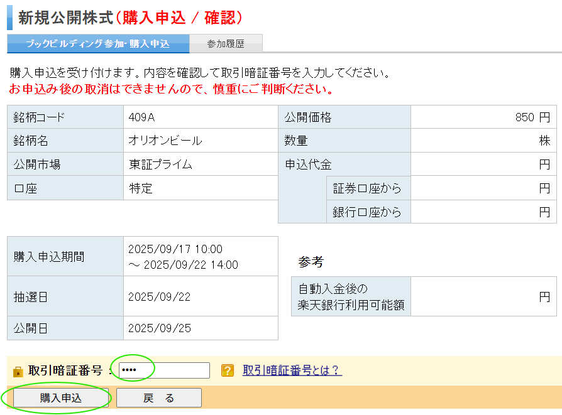The height and width of the screenshot is (415, 562).
Task: Click the 証券口座から amount cell
Action: pyautogui.click(x=483, y=188)
